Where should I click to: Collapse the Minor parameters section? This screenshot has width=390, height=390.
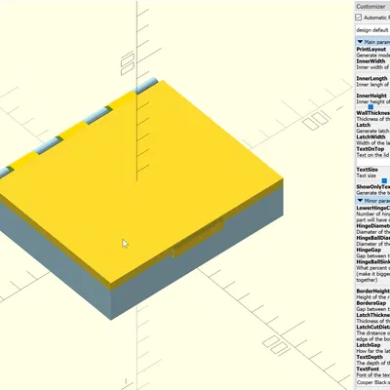[360, 201]
